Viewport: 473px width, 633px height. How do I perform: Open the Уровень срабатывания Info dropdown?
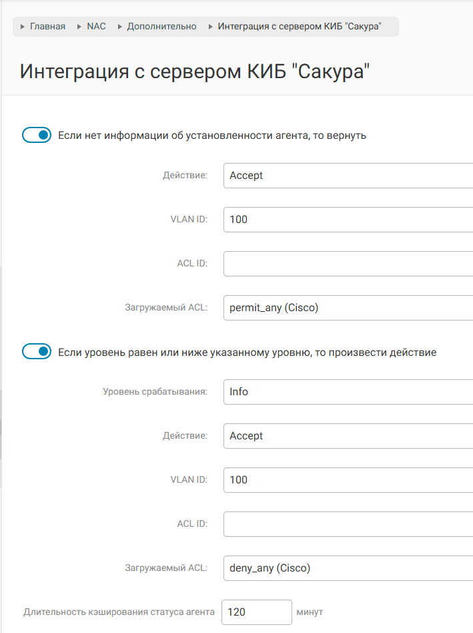(348, 392)
